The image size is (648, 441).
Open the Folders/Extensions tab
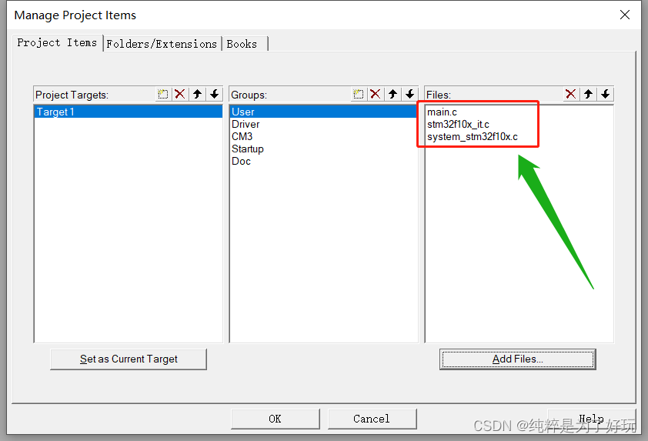point(162,44)
